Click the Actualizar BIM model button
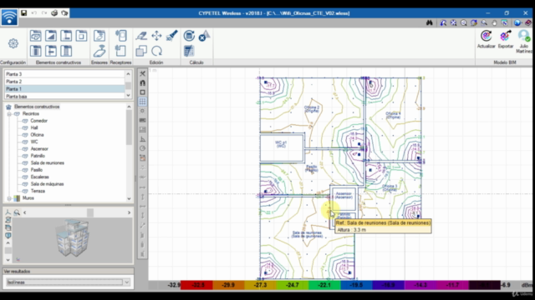535x300 pixels. click(487, 39)
